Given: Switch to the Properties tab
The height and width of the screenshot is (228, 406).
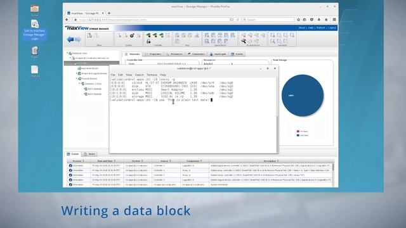Looking at the screenshot, I should pyautogui.click(x=153, y=54).
